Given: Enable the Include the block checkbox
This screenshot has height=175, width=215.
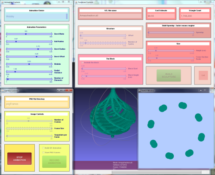Looking at the screenshot, I should (x=83, y=63).
